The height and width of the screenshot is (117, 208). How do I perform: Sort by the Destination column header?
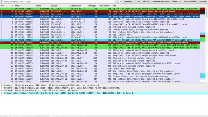click(79, 6)
